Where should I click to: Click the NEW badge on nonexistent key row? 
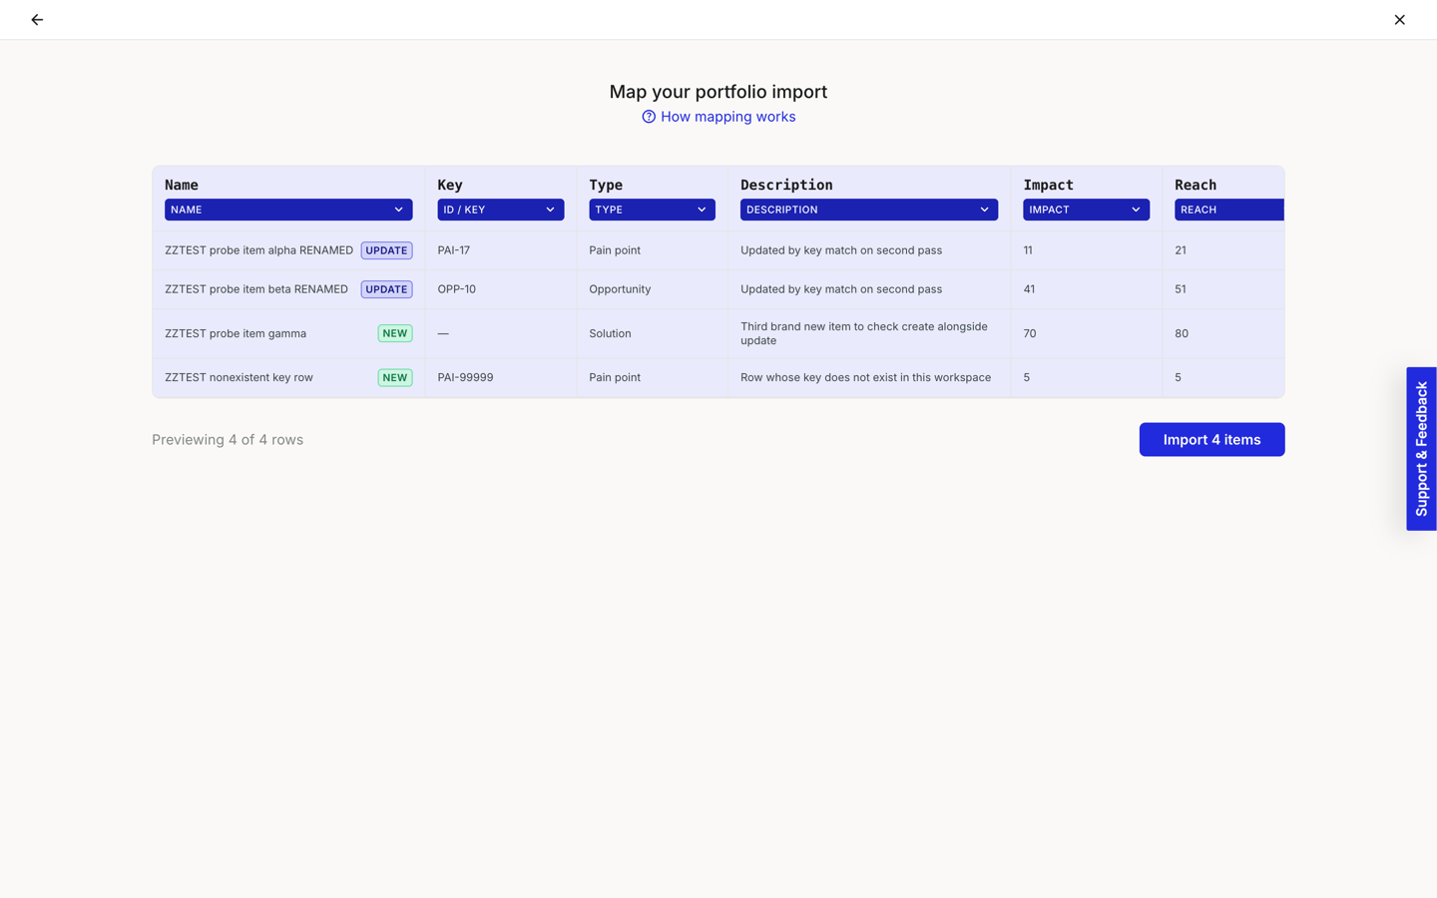[x=395, y=377]
